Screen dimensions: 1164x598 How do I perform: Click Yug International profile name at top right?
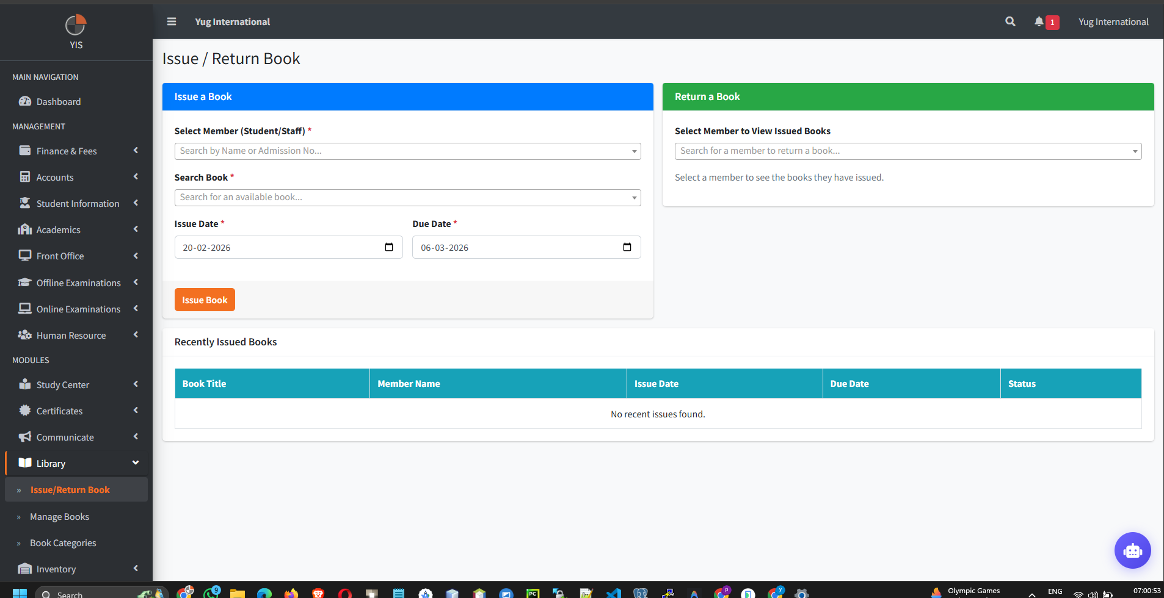tap(1112, 21)
